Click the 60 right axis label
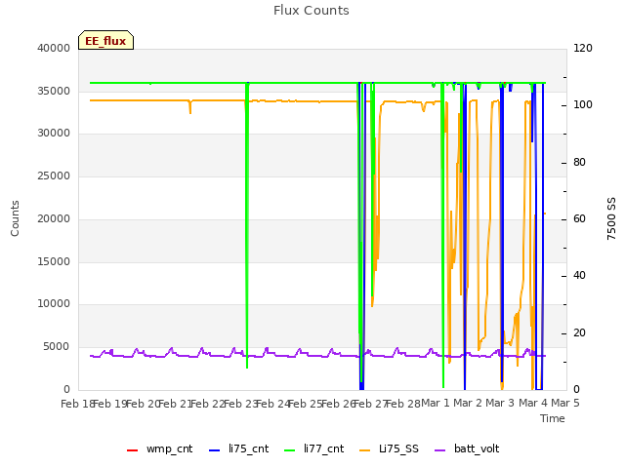The height and width of the screenshot is (468, 625). point(579,218)
